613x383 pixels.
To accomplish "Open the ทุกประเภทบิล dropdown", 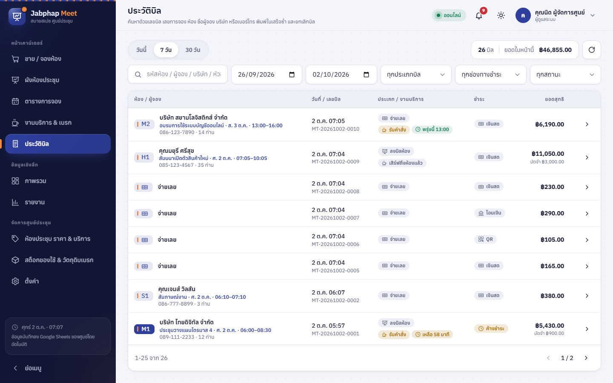I will (416, 74).
